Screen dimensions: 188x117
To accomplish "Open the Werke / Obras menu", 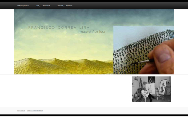I will 23,6.
